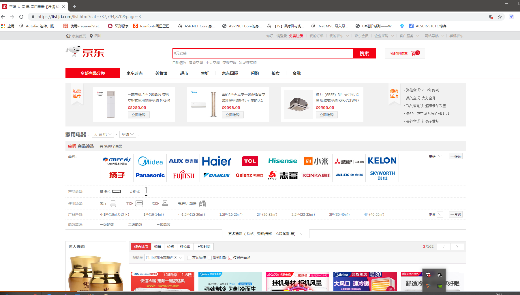Go to the next results page arrow
The image size is (520, 295).
click(x=457, y=247)
